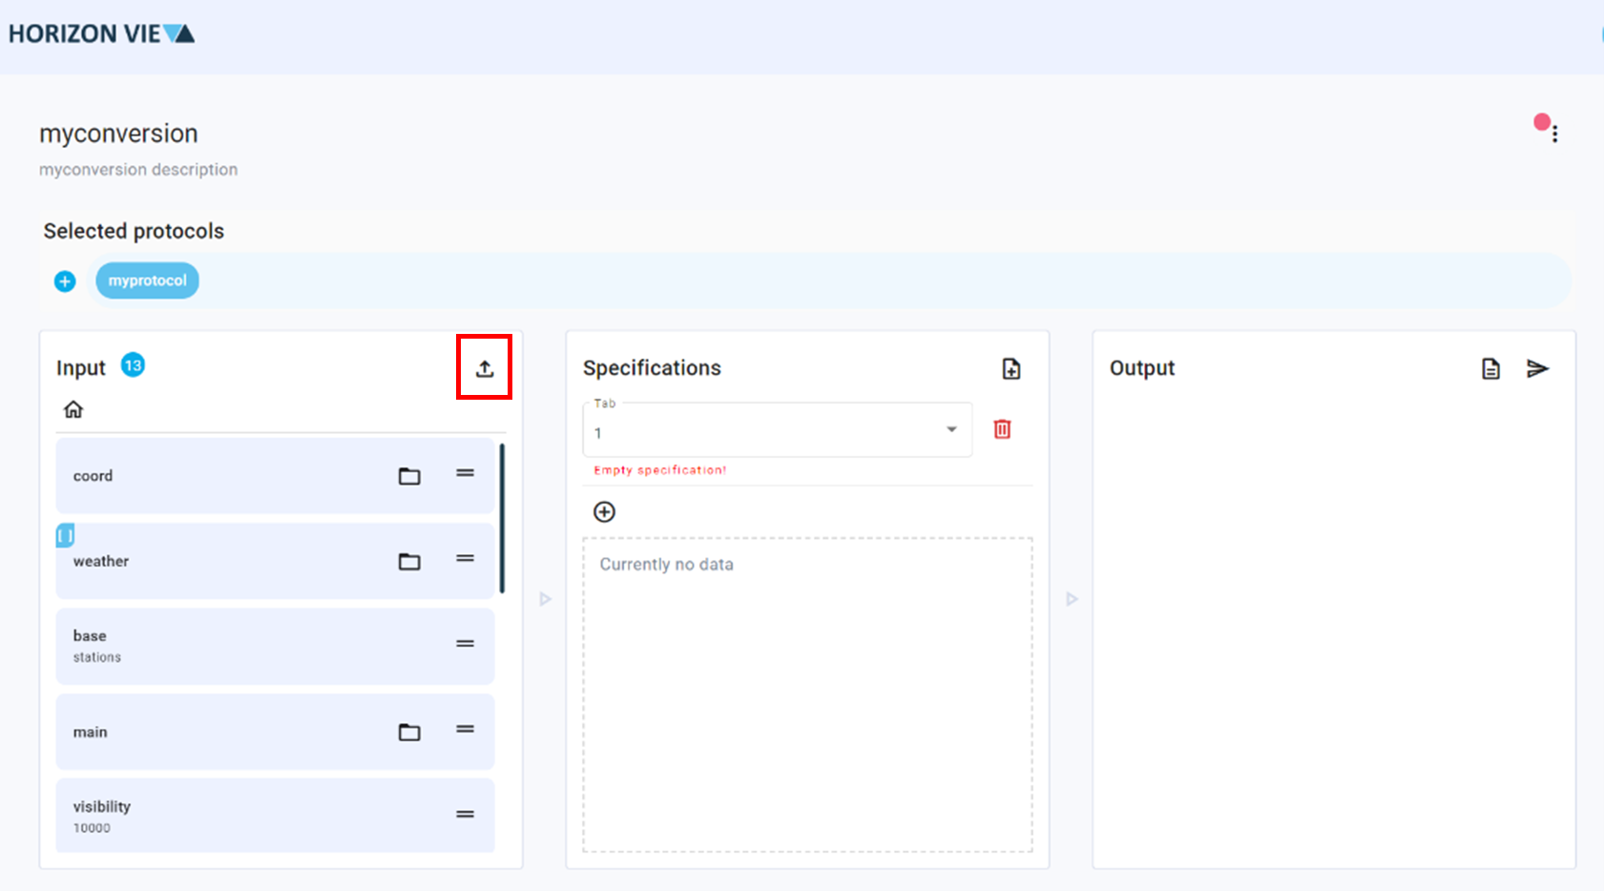Click the Output document icon
The width and height of the screenshot is (1604, 891).
1490,369
